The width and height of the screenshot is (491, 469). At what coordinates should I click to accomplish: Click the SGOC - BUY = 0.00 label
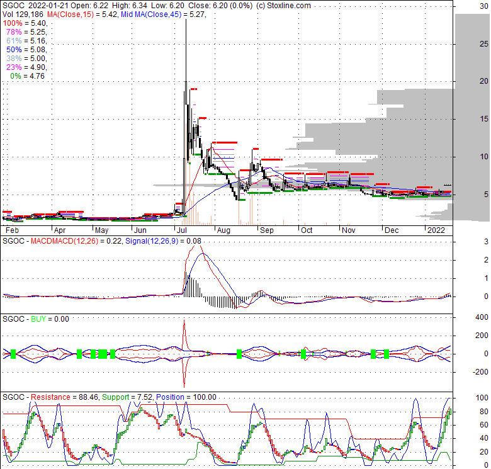[36, 319]
